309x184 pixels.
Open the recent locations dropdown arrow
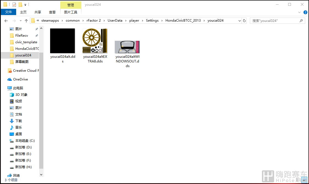coord(21,21)
